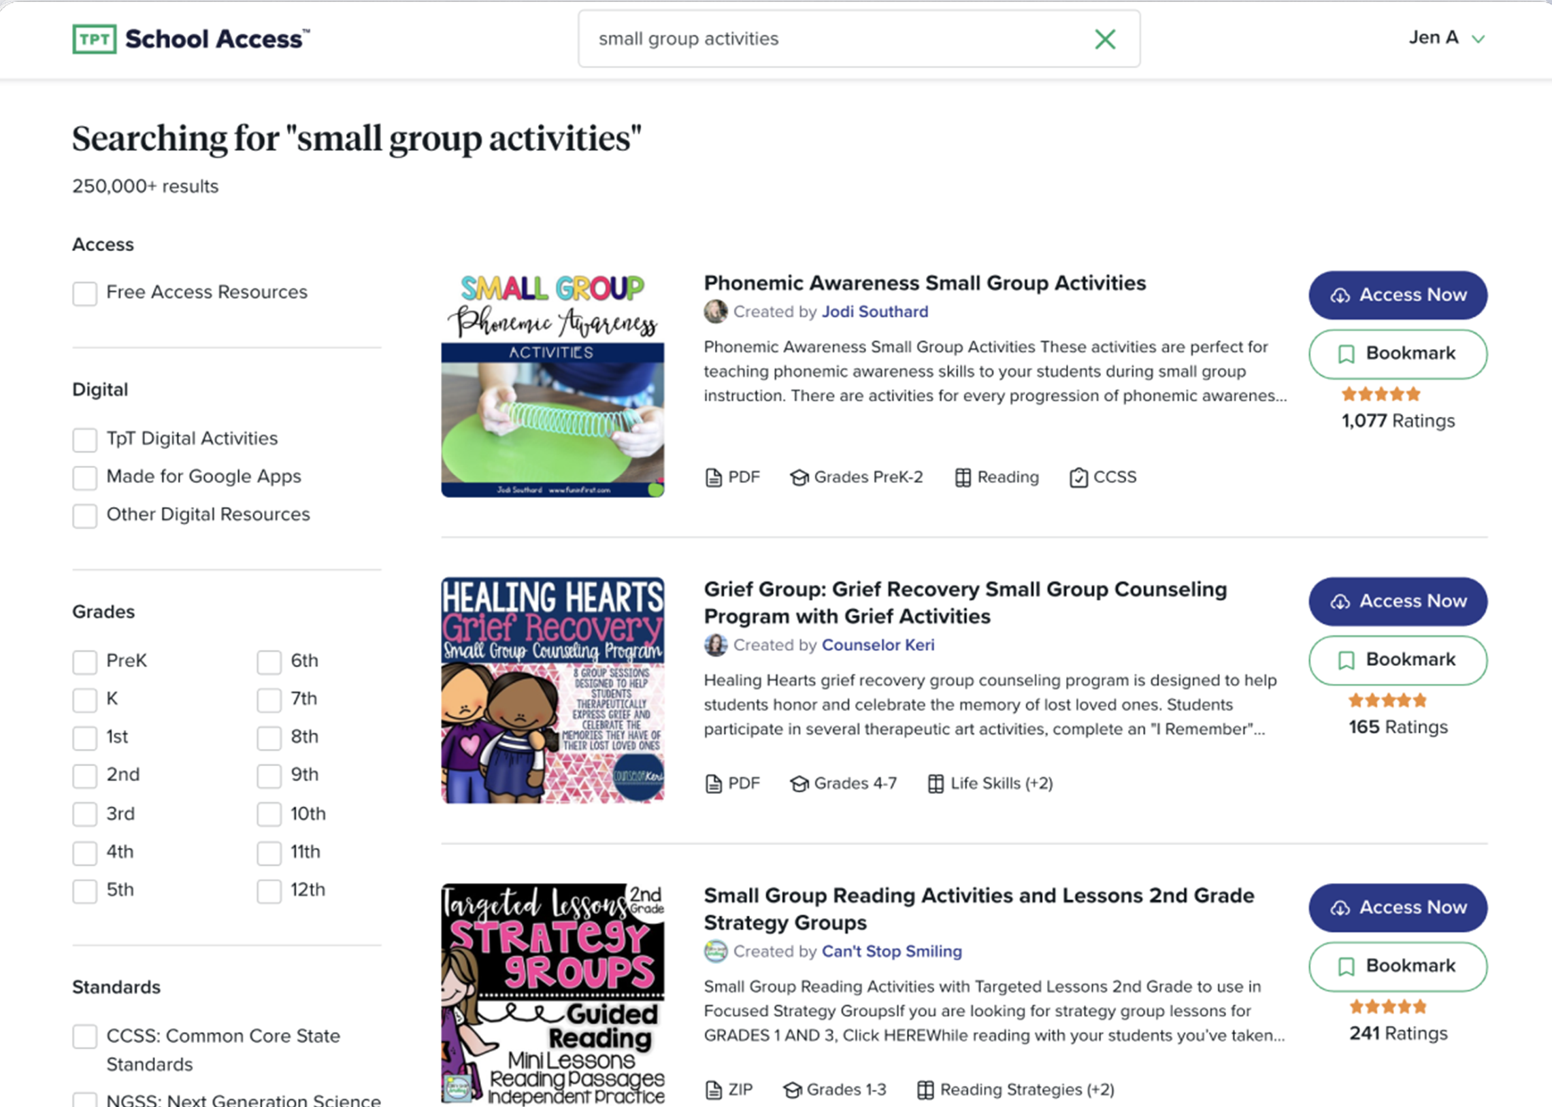Click the CCSS clipboard icon
The height and width of the screenshot is (1107, 1552).
pos(1078,478)
